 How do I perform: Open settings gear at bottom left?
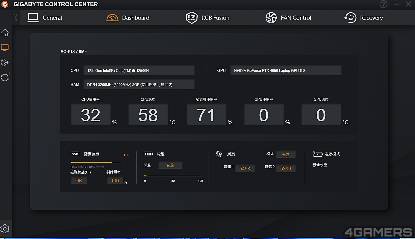[x=5, y=229]
